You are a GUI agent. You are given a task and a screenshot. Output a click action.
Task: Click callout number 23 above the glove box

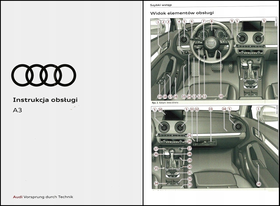pos(211,109)
